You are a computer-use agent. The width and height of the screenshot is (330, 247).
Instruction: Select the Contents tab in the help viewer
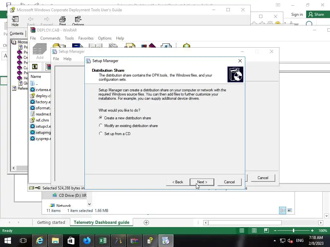pos(16,33)
